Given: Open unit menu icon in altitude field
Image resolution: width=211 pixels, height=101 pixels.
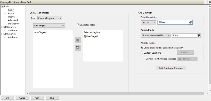Looking at the screenshot, I should tap(199, 36).
